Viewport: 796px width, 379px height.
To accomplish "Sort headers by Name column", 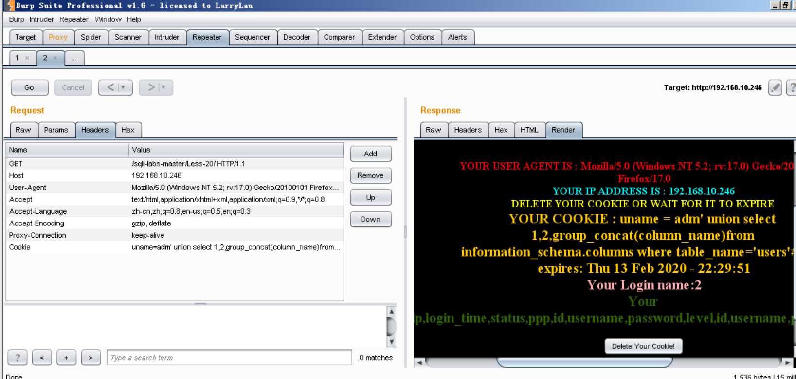I will pos(67,150).
